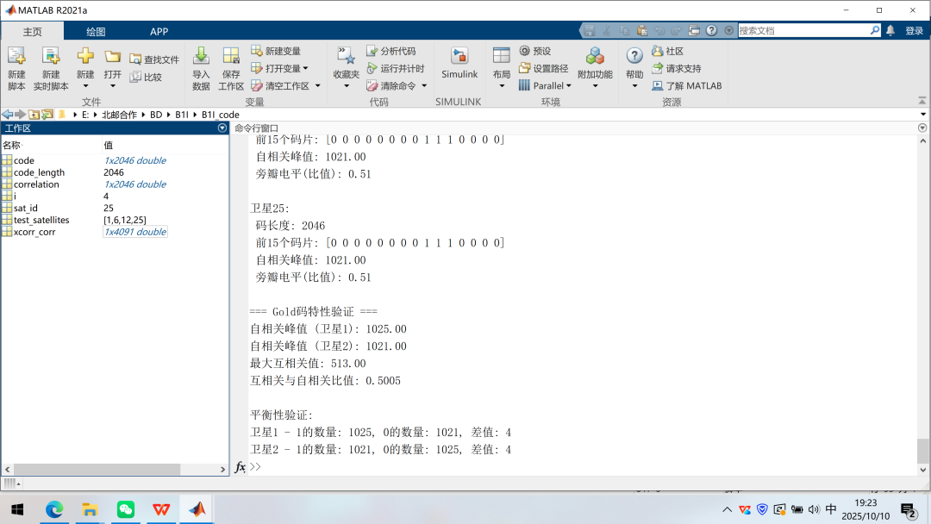Click 请求支持 (Request Support)
Screen dimensions: 931x524
click(x=677, y=68)
